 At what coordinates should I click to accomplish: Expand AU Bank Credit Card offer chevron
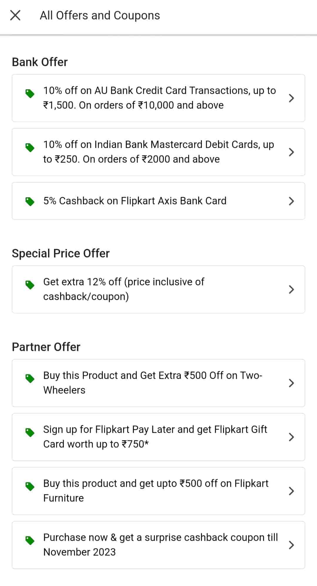(291, 98)
